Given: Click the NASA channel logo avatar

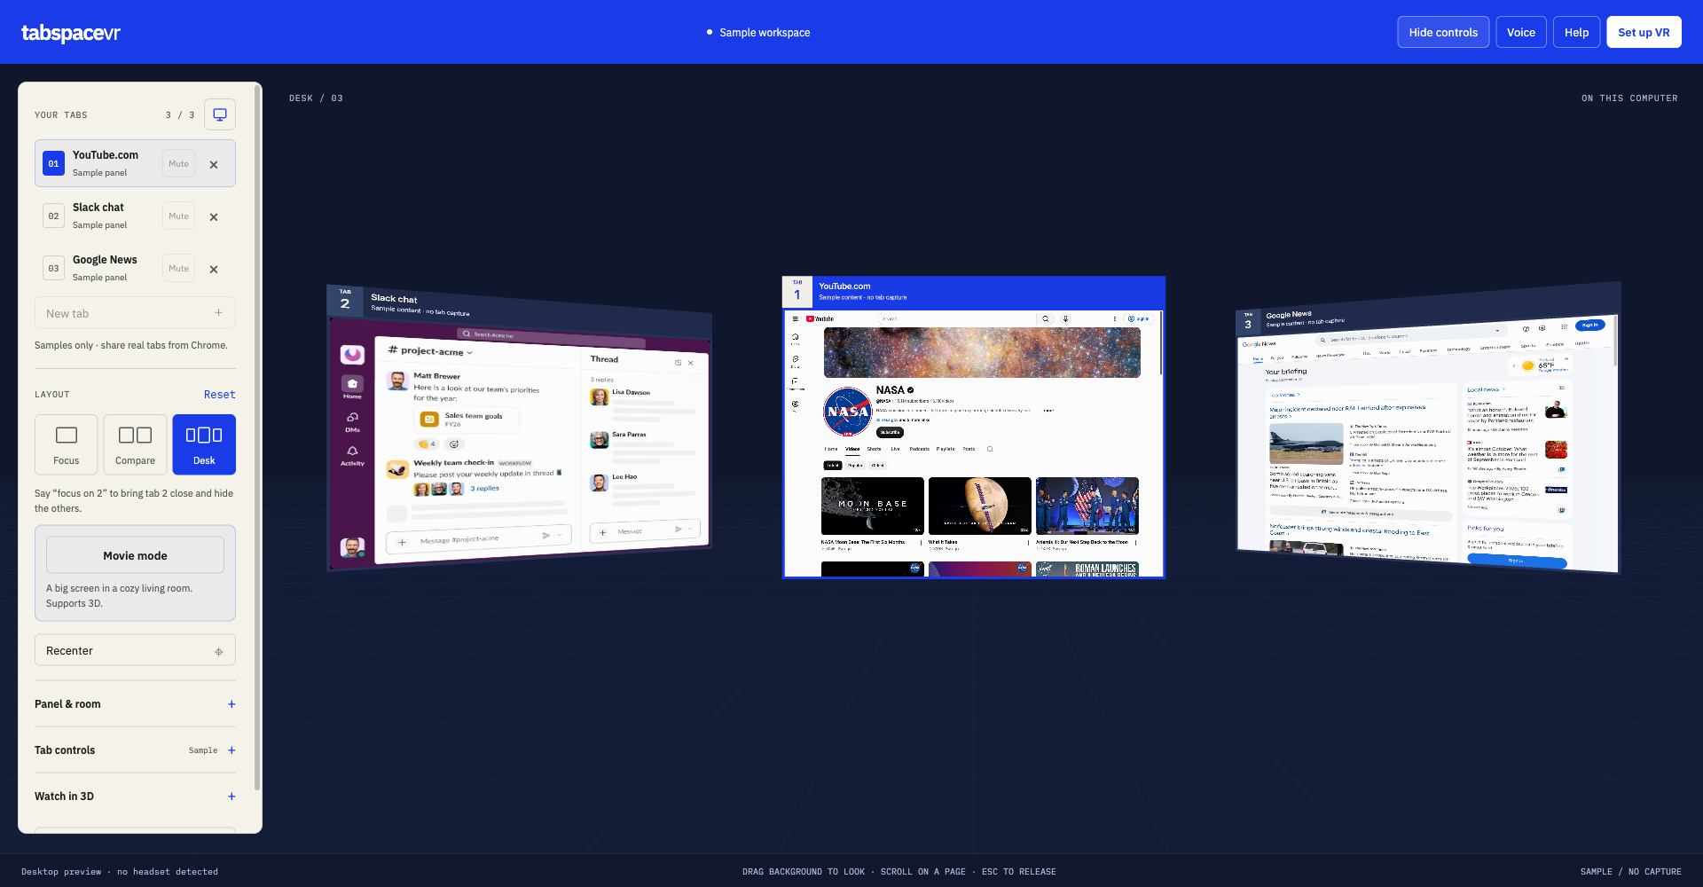Looking at the screenshot, I should (x=847, y=412).
